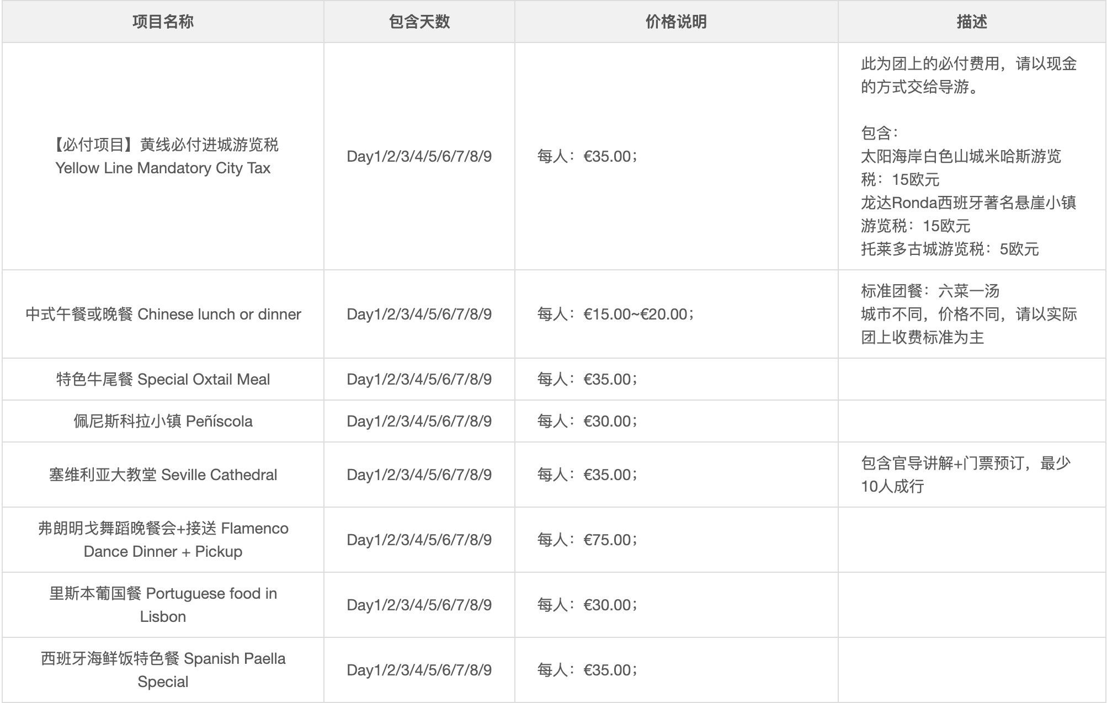Screen dimensions: 1107x703
Task: Select Special Oxtail Meal row name
Action: [163, 379]
